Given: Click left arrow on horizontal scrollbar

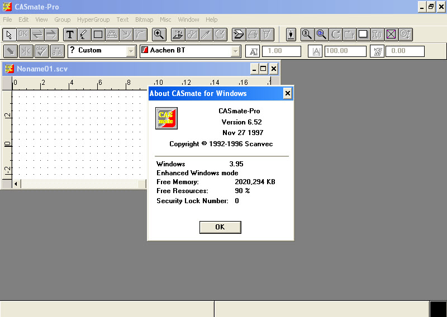Looking at the screenshot, I should click(16, 184).
